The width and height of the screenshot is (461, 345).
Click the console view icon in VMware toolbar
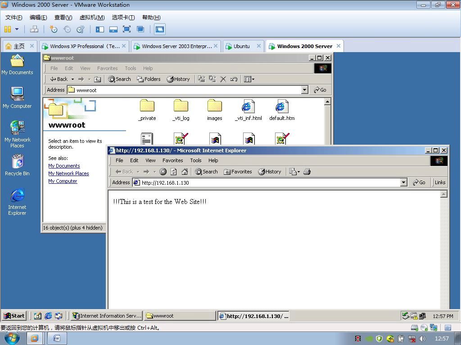(160, 29)
